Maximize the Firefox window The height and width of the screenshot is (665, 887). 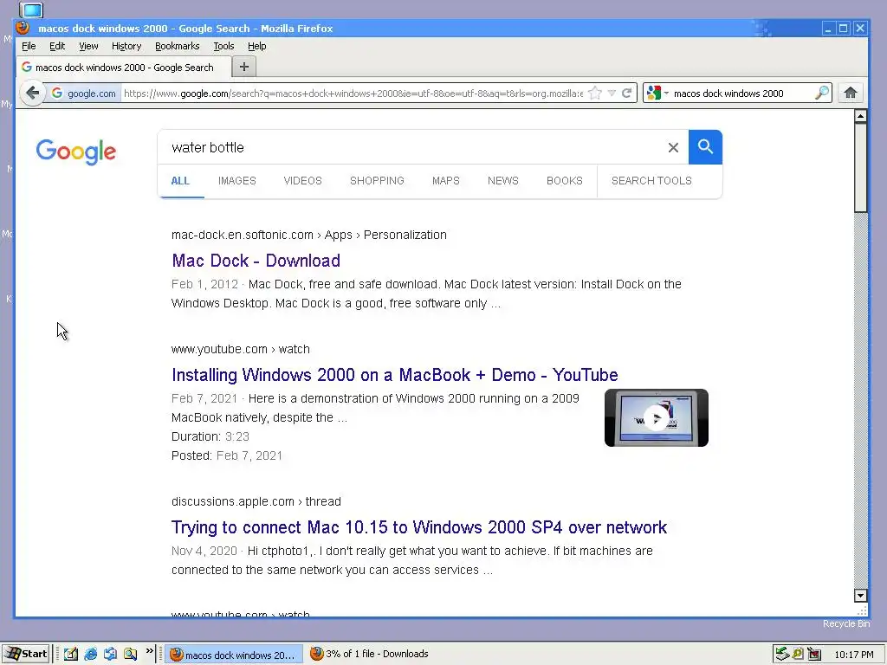844,29
